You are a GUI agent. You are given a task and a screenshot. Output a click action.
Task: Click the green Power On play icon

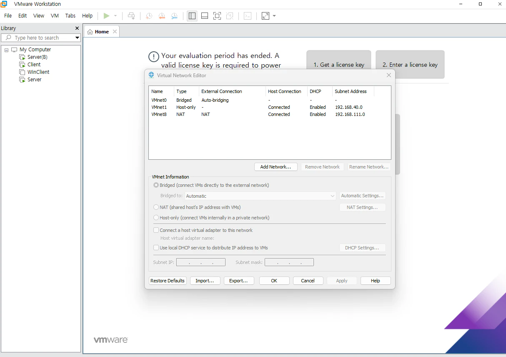point(107,16)
